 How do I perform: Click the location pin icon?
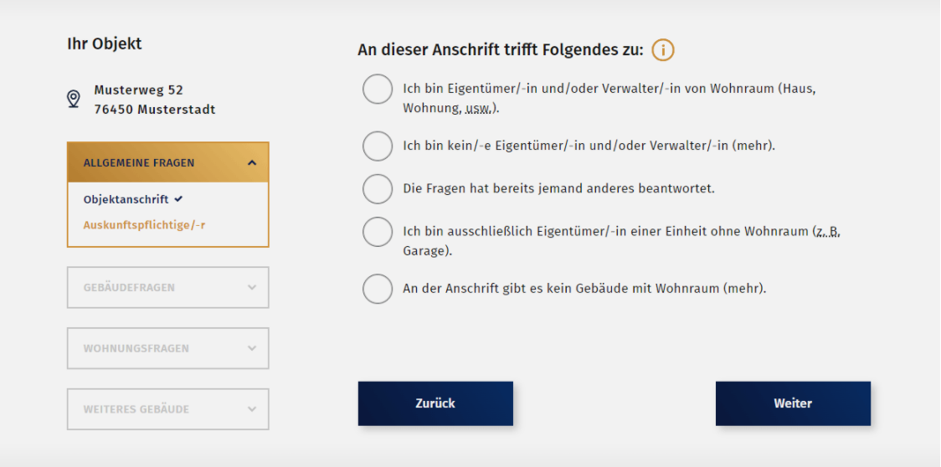[x=74, y=100]
